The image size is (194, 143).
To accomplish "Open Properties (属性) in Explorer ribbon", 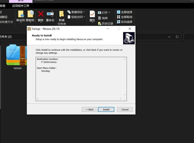I will pos(92,16).
